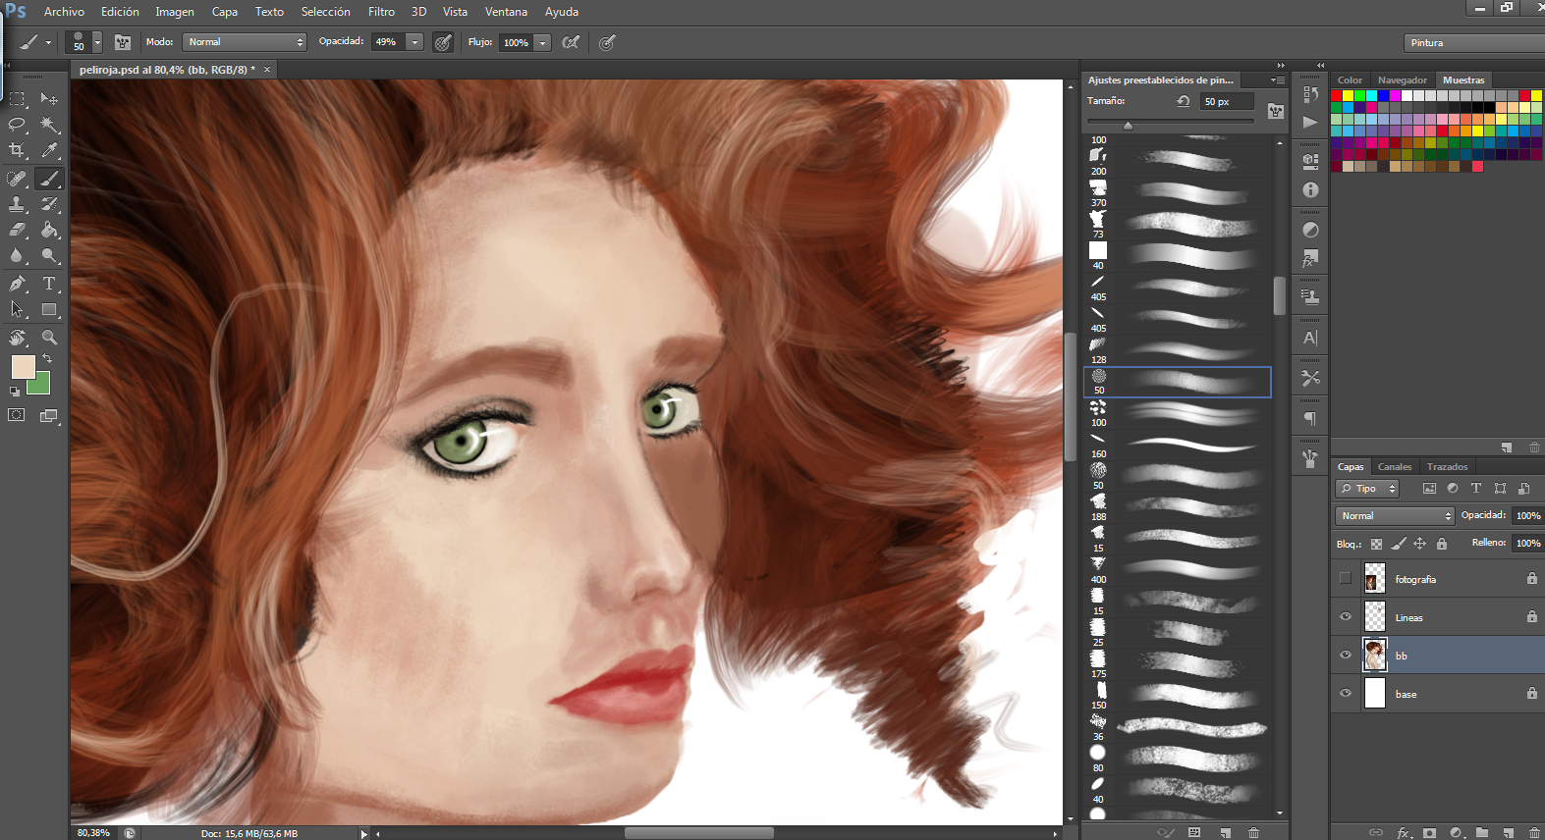Select the bb layer thumbnail
The height and width of the screenshot is (840, 1545).
pyautogui.click(x=1374, y=655)
